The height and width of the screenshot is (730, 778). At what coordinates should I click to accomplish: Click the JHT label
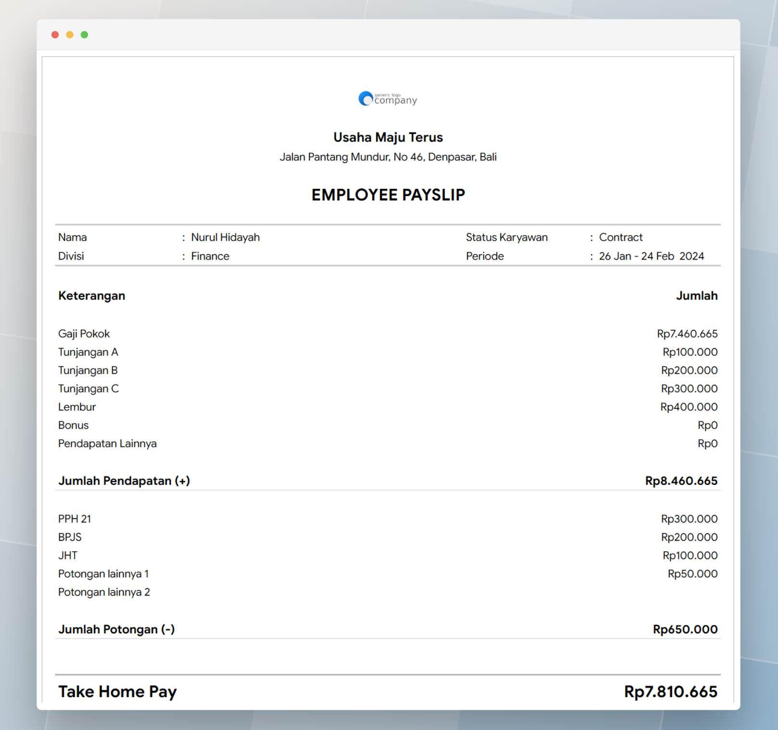(x=68, y=555)
